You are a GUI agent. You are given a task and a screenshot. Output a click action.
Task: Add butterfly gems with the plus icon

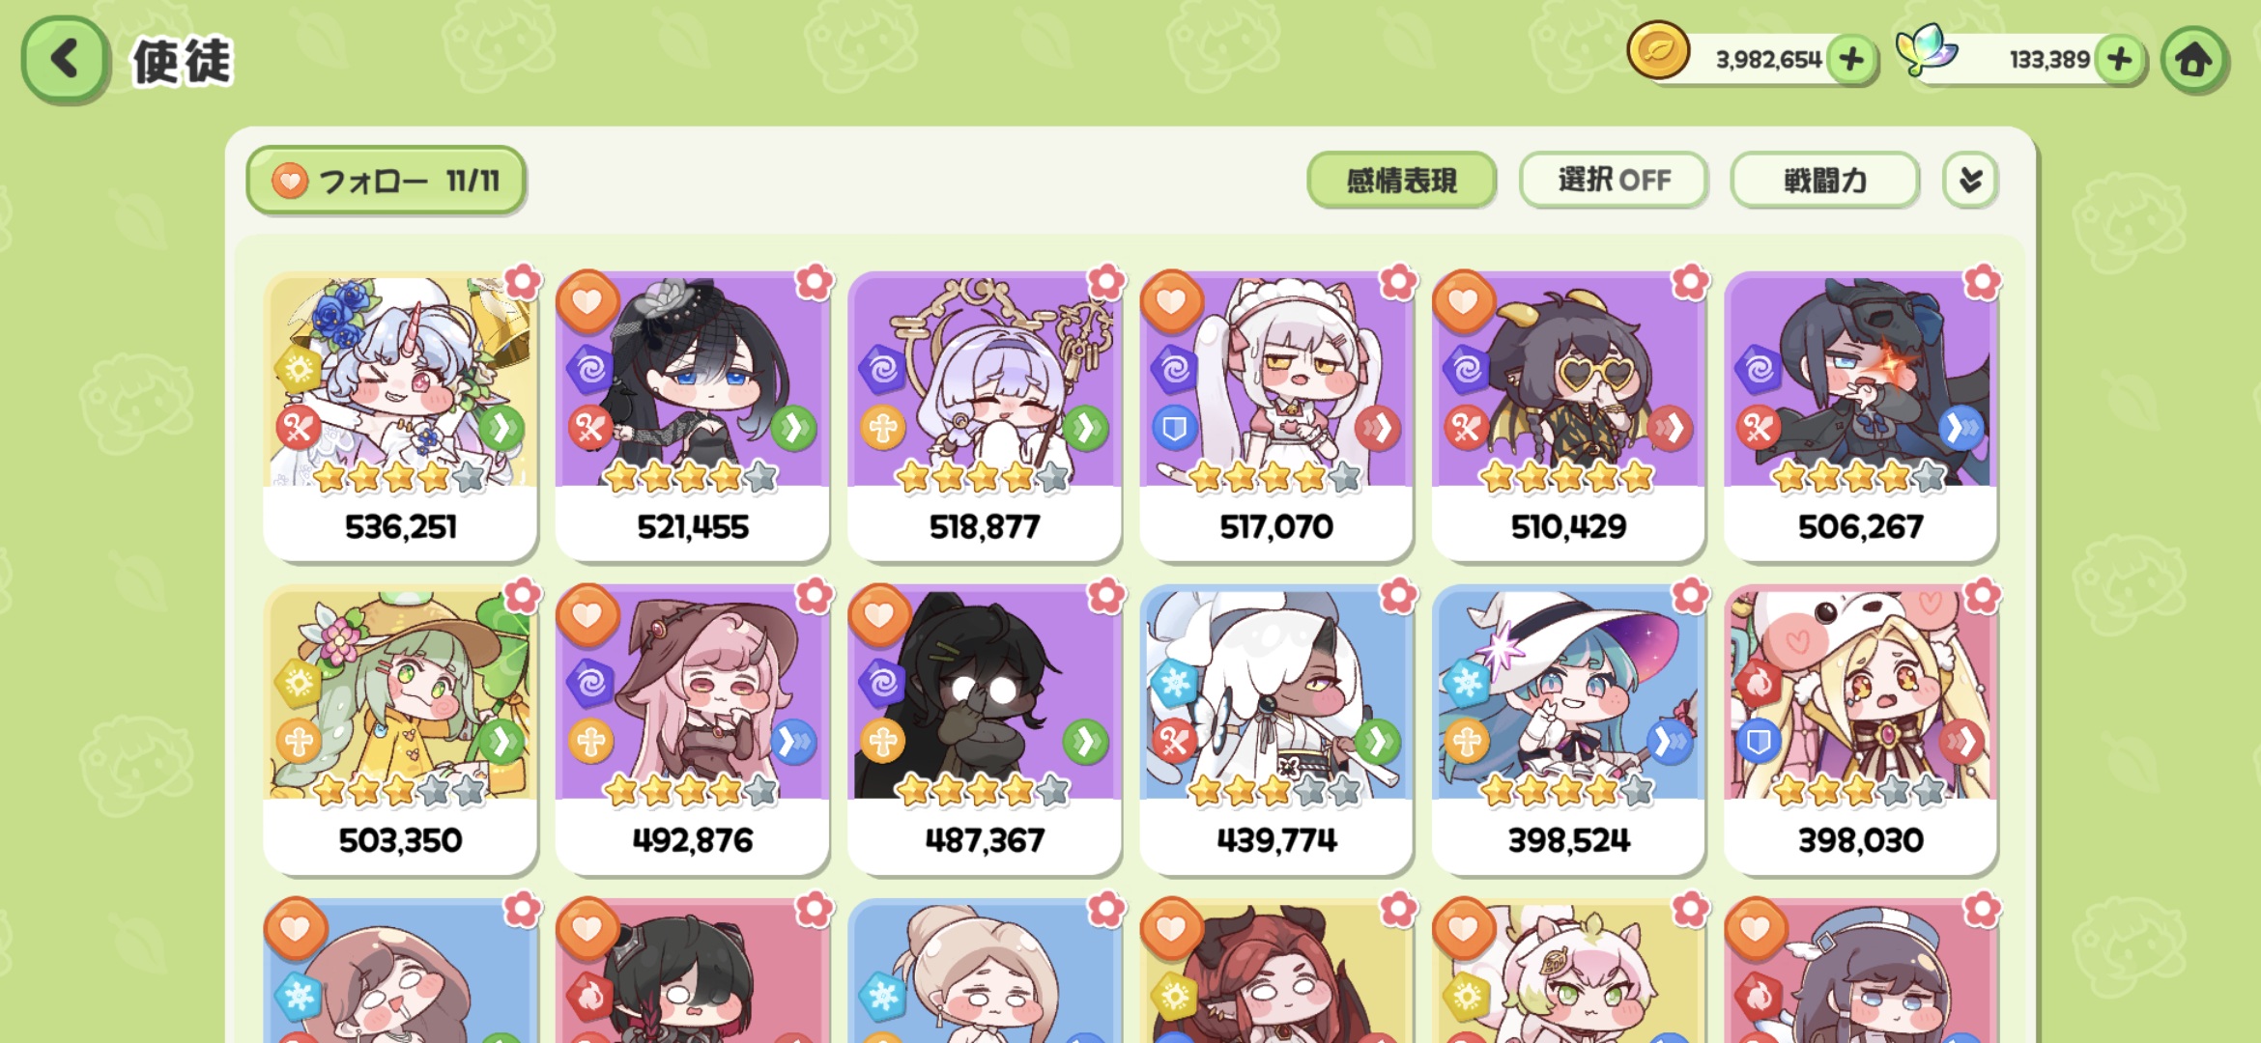click(2120, 60)
